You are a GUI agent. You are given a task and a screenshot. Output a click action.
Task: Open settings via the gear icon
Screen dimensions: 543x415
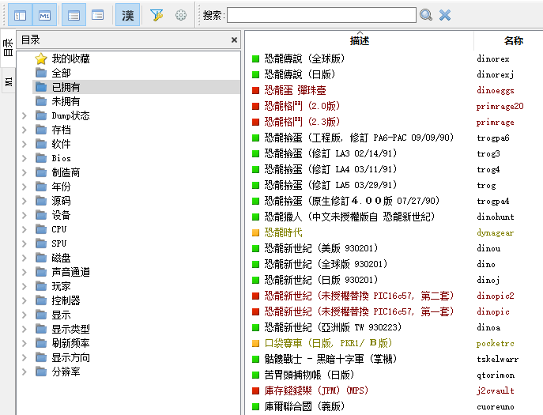click(x=181, y=15)
